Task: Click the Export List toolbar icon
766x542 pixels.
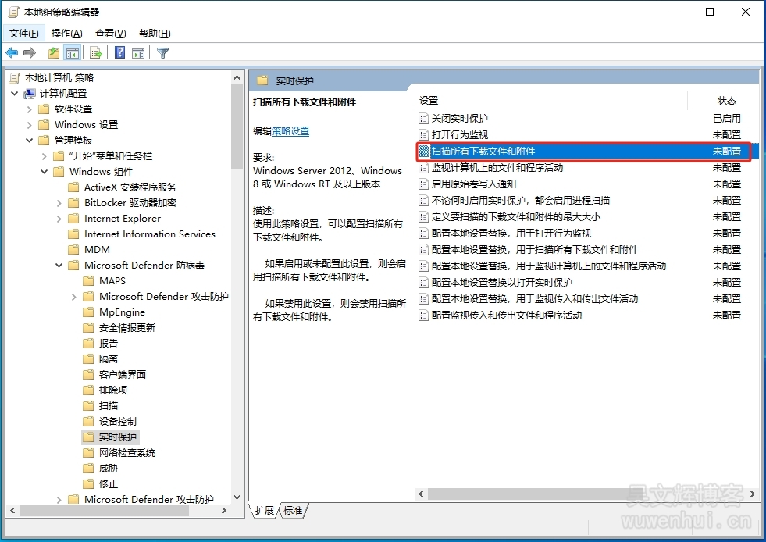Action: [96, 53]
